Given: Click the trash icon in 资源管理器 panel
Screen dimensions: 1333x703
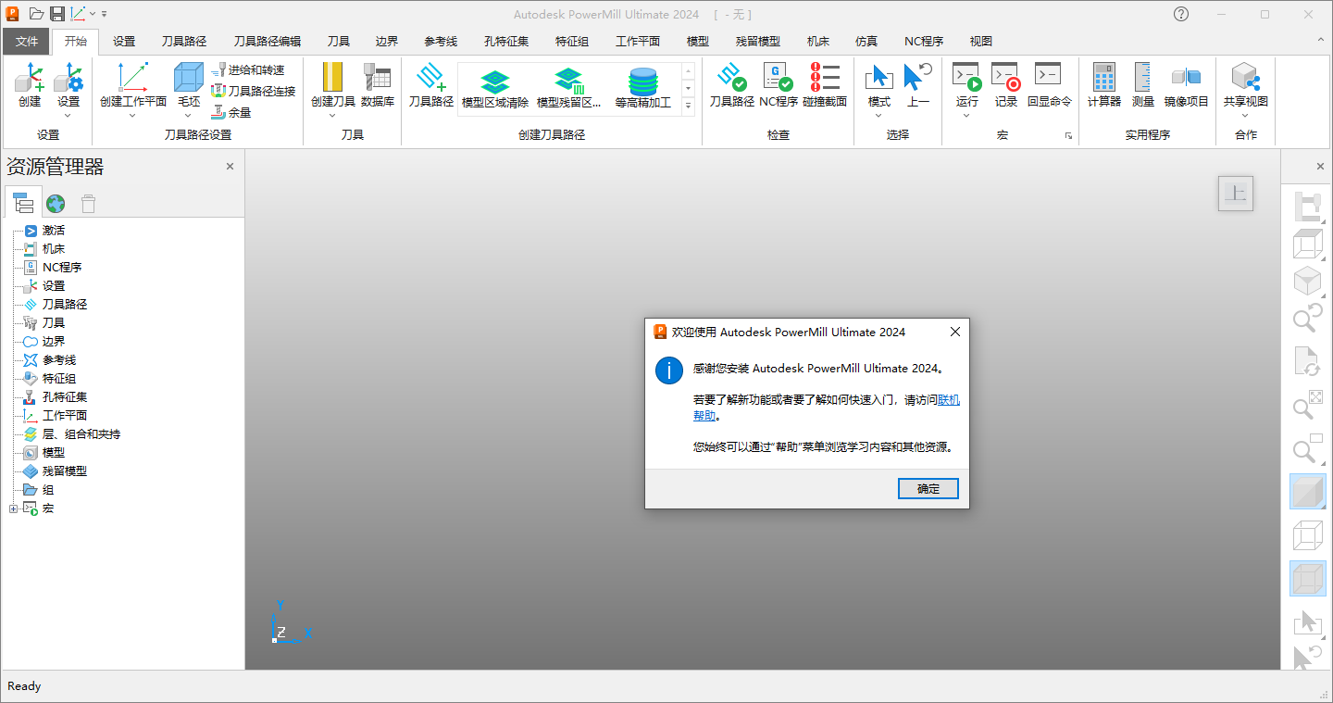Looking at the screenshot, I should click(x=87, y=203).
